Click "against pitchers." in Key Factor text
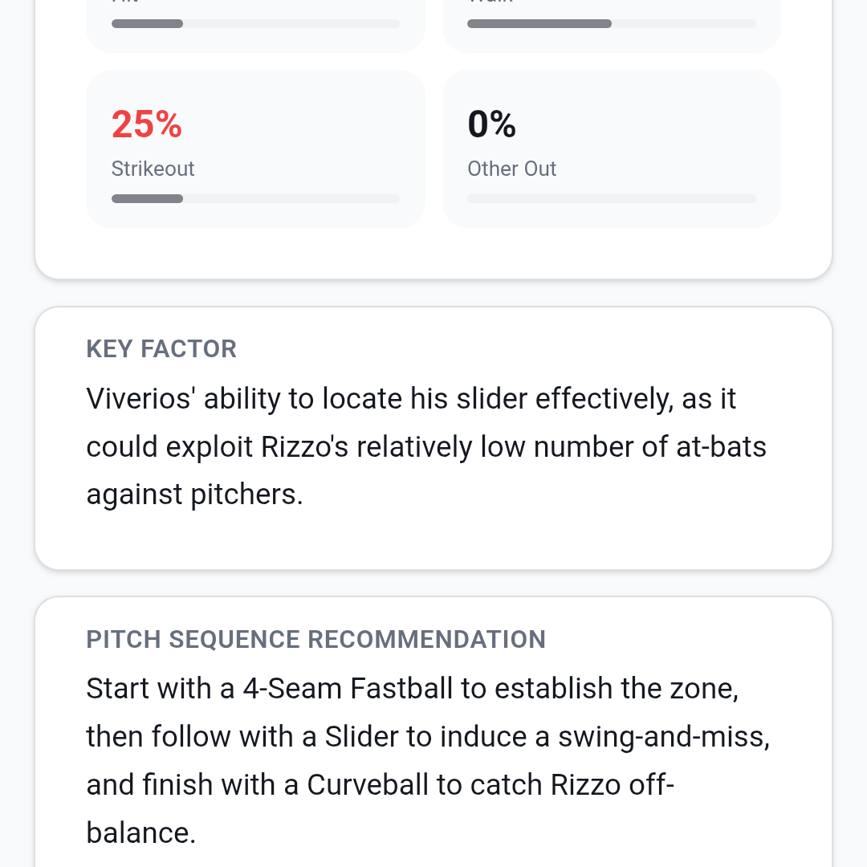 (x=194, y=495)
